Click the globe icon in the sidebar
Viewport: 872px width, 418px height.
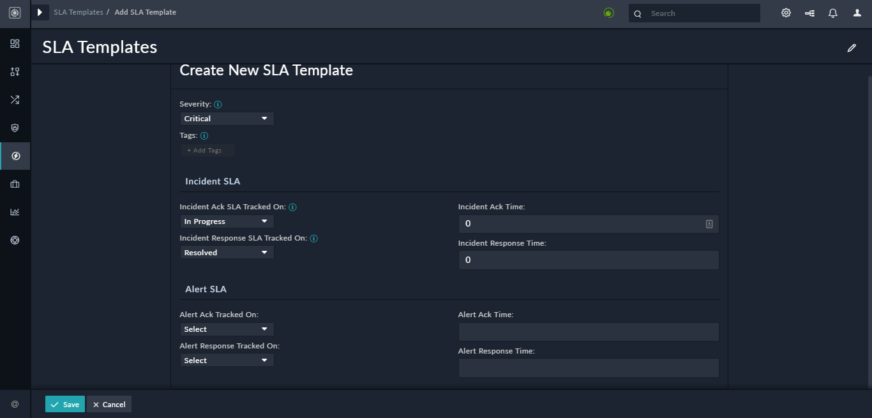click(15, 240)
